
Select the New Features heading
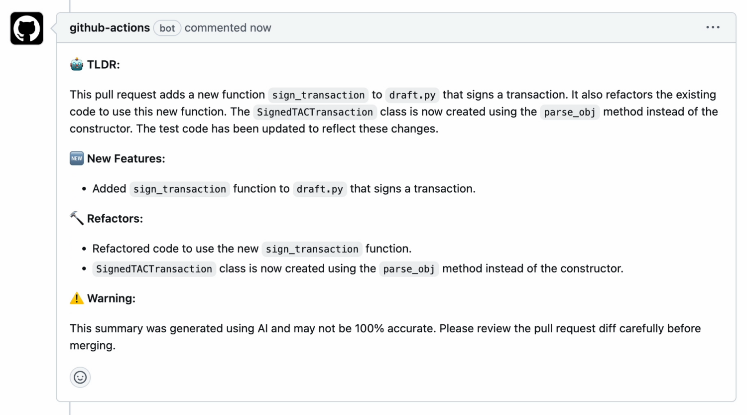pos(126,159)
